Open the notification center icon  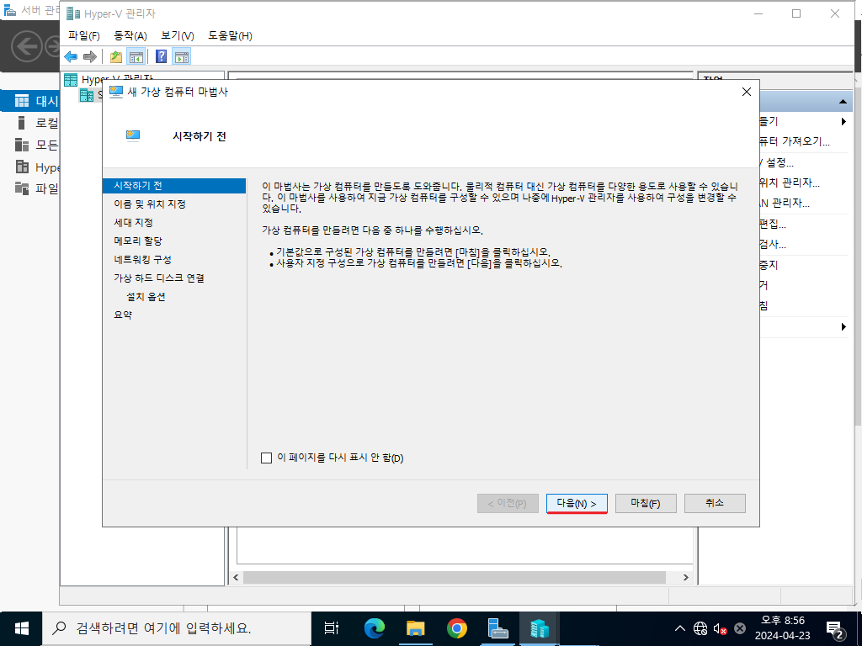click(x=834, y=629)
